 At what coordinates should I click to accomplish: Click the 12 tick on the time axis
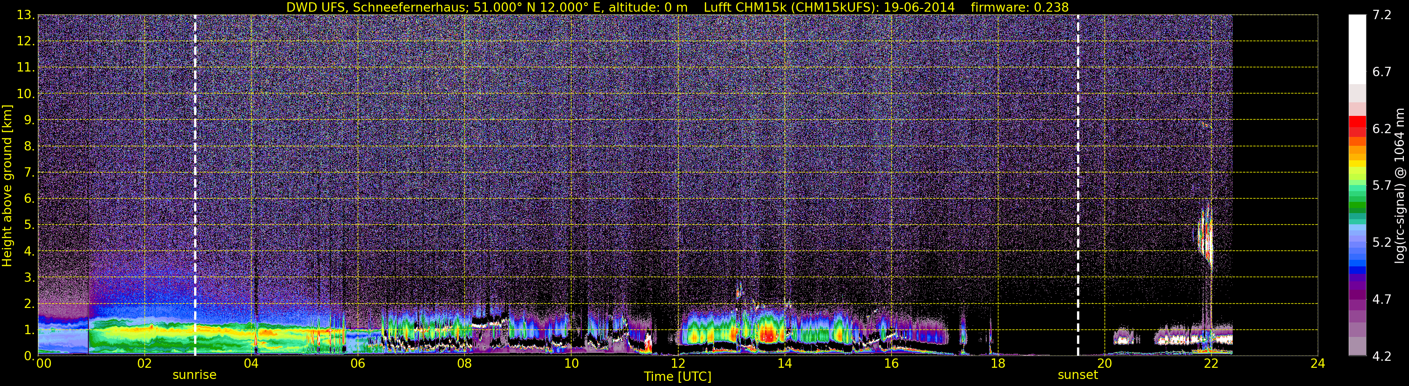[x=678, y=364]
